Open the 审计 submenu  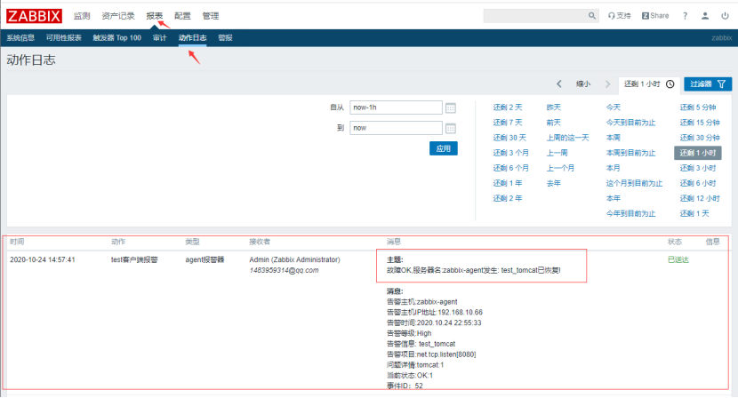coord(159,37)
